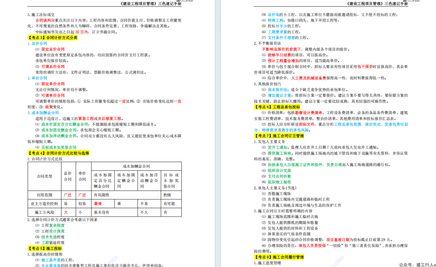
Task: Click the left page header '《建设工程项目管理》三色速记手册'
Action: click(151, 3)
